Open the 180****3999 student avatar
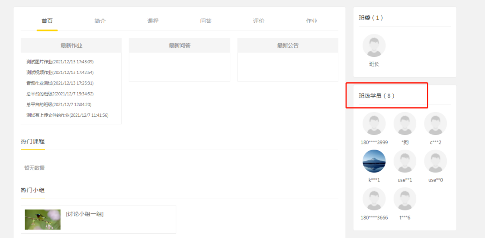The height and width of the screenshot is (238, 485). 374,124
